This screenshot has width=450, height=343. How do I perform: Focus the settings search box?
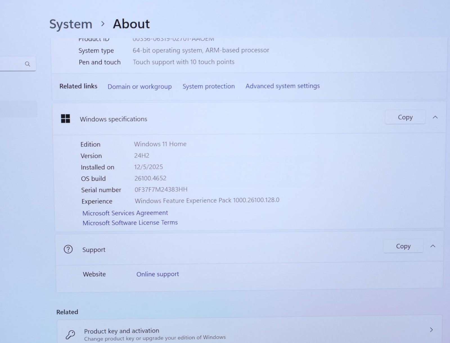13,64
